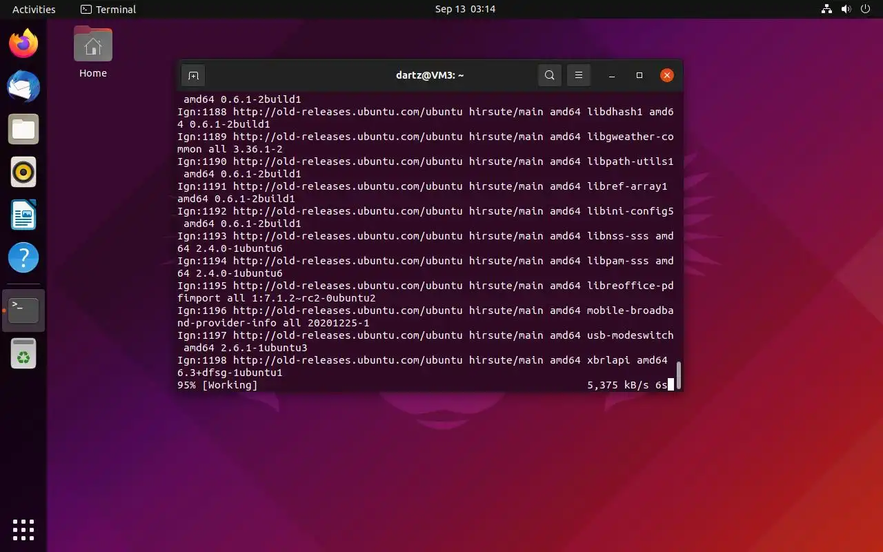Open the terminal search tool
This screenshot has height=552, width=883.
click(x=550, y=75)
